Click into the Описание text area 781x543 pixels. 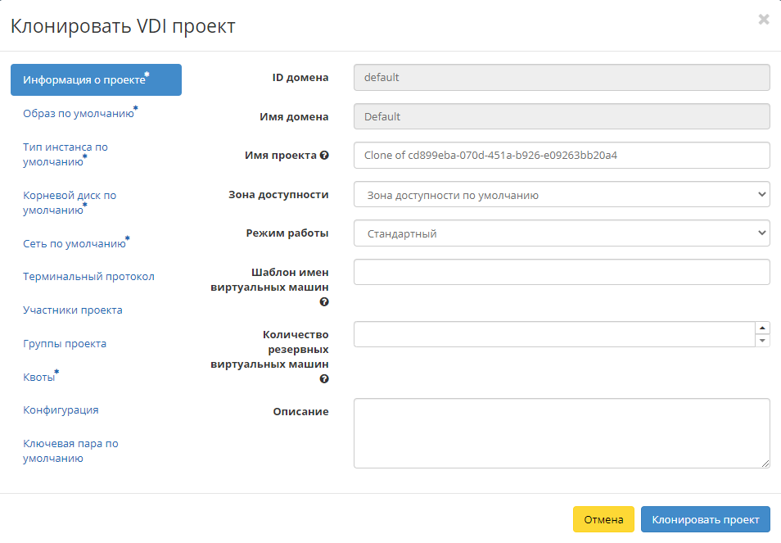pyautogui.click(x=562, y=433)
